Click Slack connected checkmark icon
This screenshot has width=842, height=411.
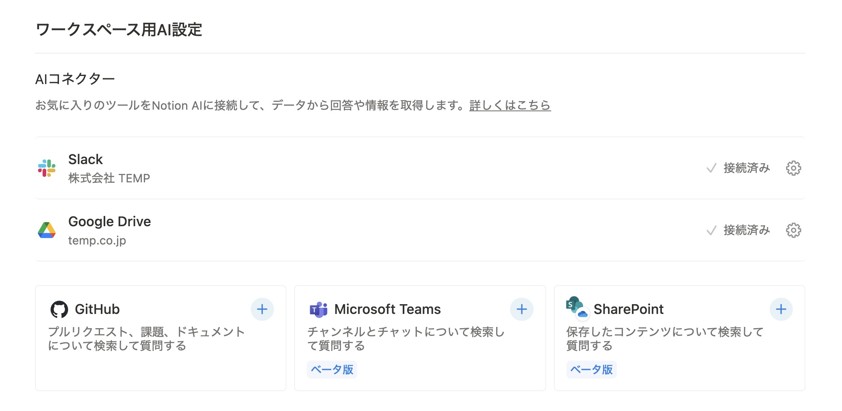[711, 168]
